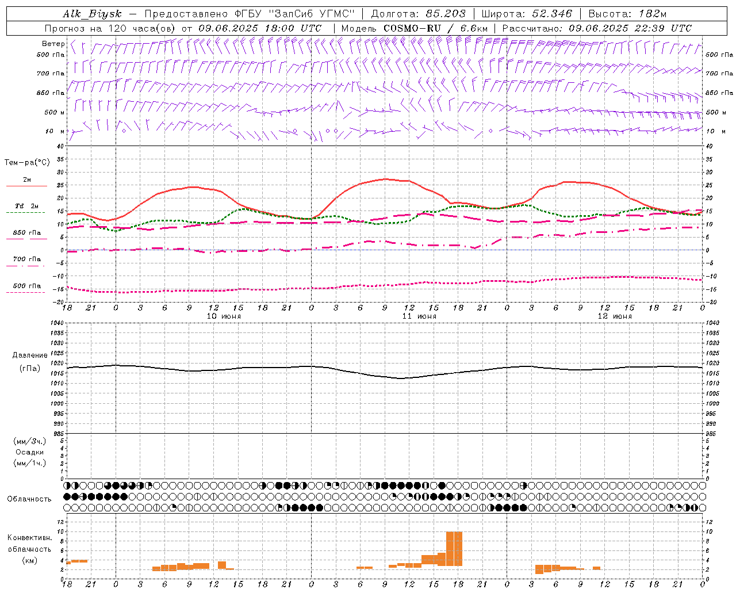Click the Тем-ра(°C) axis title
Screen dimensions: 736x589
pos(27,163)
